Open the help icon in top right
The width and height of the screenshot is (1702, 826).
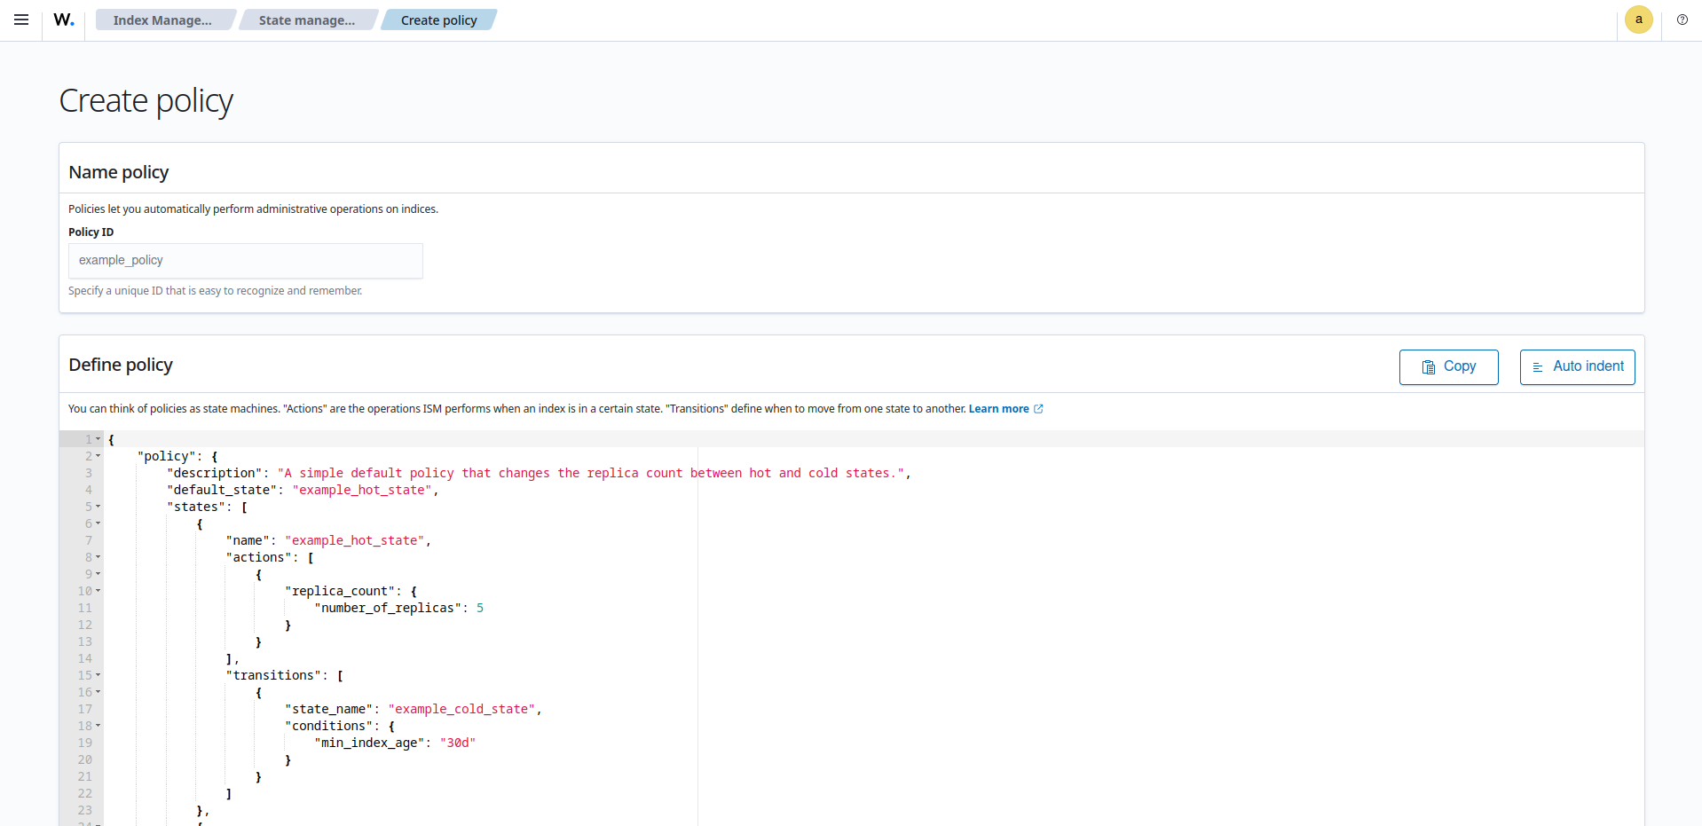coord(1682,20)
